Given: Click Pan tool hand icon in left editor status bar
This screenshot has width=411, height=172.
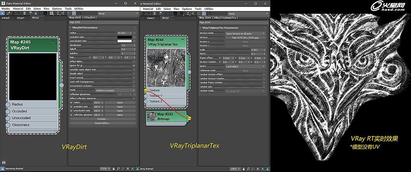Looking at the screenshot, I should pos(113,169).
